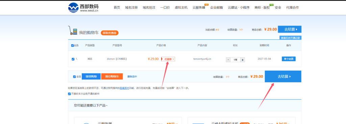Click the 您可能还需要以下产品~ heading
The height and width of the screenshot is (124, 346).
point(91,106)
